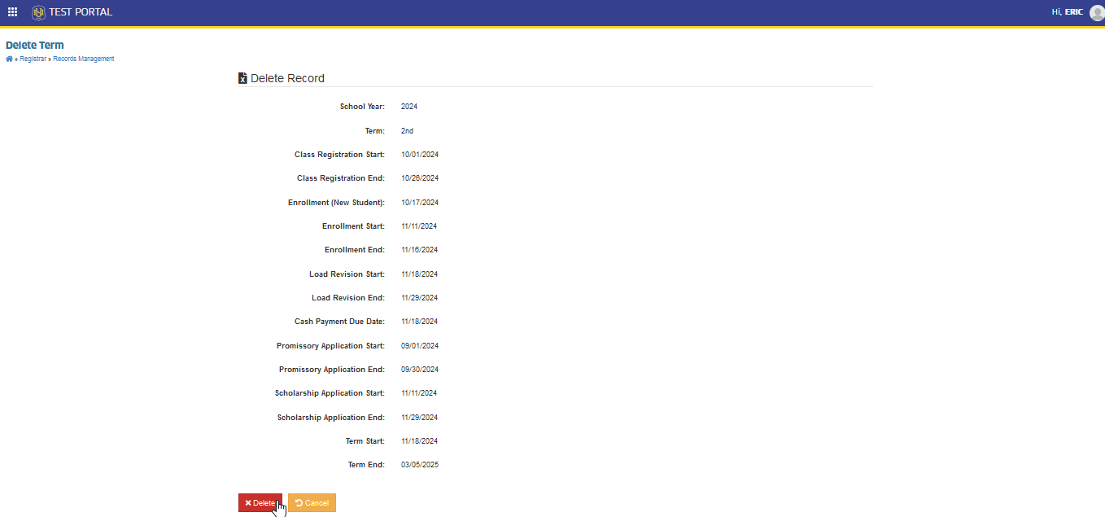Click the Delete Term page heading
1105x517 pixels.
(x=35, y=46)
